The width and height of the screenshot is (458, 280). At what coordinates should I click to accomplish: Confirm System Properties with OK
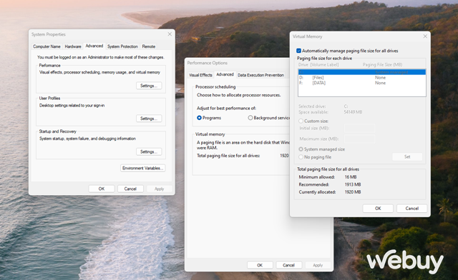(102, 189)
